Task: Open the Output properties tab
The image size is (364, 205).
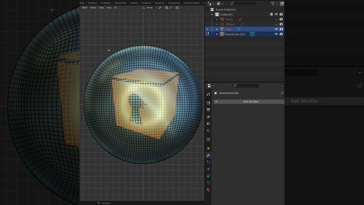Action: coord(208,110)
